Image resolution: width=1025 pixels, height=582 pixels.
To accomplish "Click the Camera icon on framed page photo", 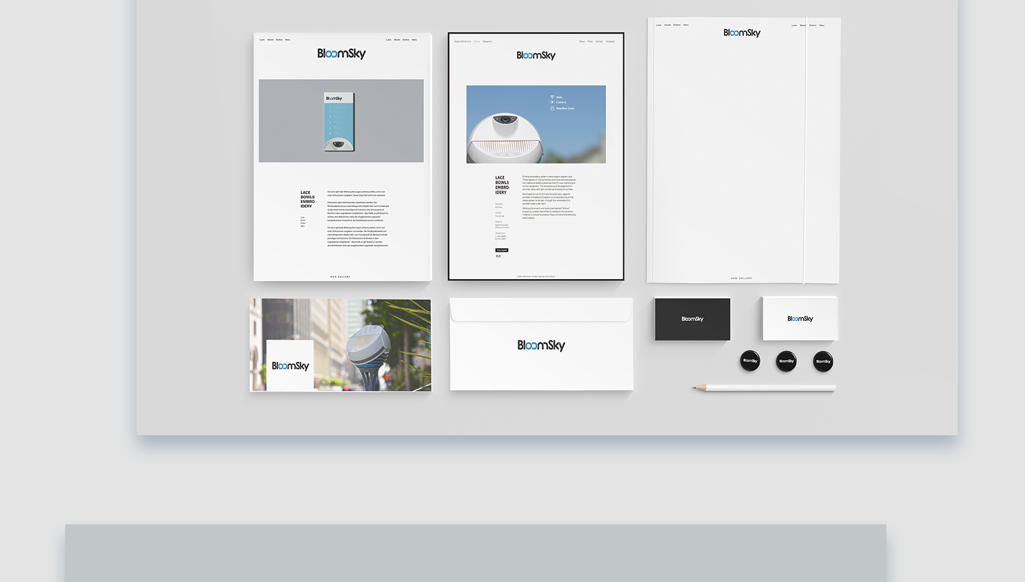I will [x=552, y=102].
